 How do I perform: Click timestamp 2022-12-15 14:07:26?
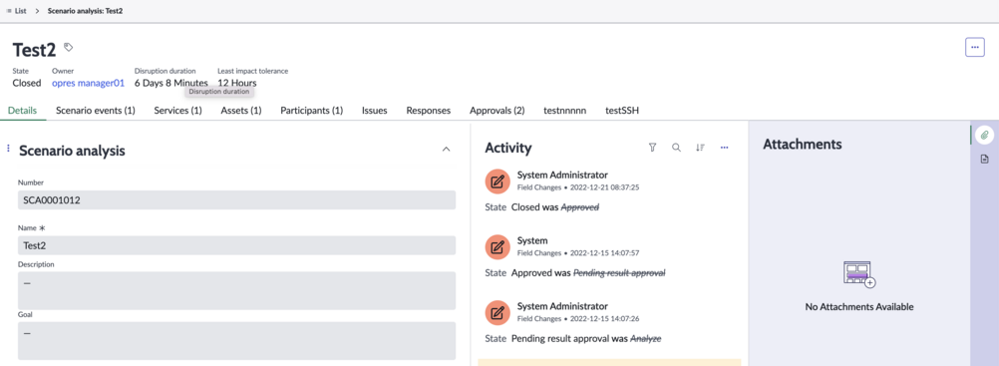tap(604, 319)
